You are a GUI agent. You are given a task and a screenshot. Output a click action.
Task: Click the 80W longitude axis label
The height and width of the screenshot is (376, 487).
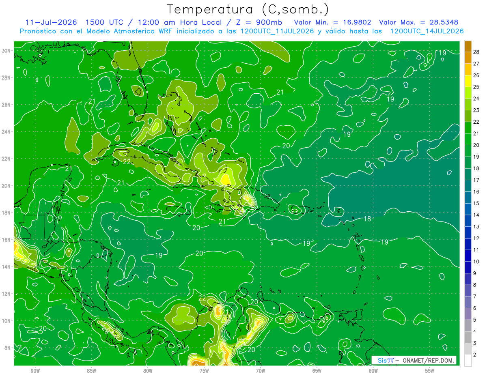tap(148, 371)
